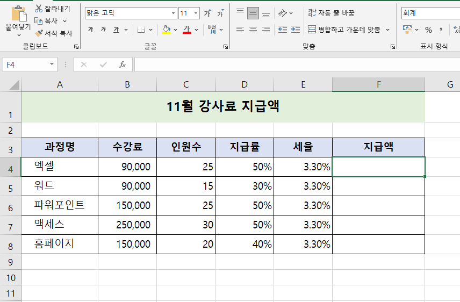Open clipboard group dialog launcher
Screen dimensions: 460x302
click(76, 47)
